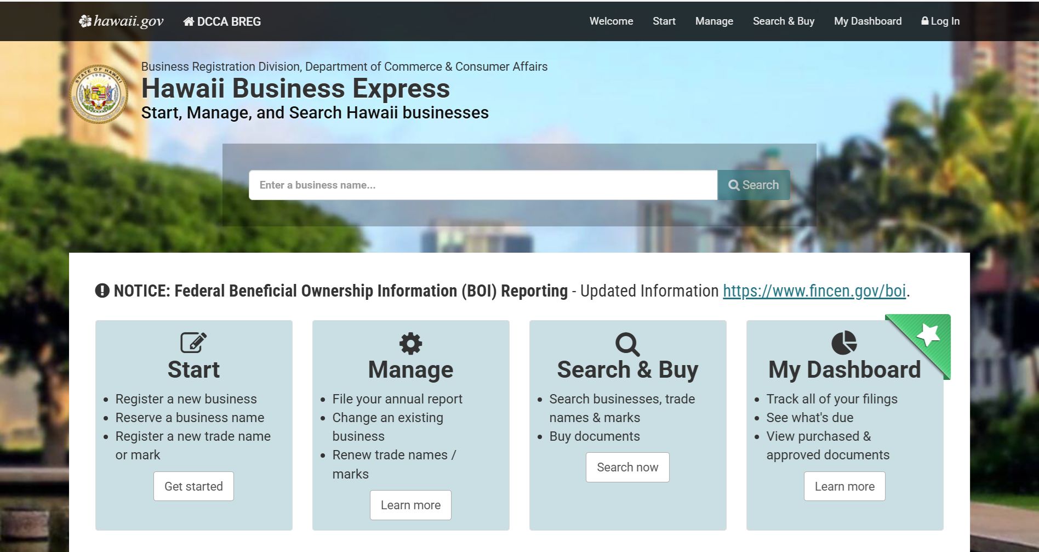Open the Manage navigation menu

pos(713,21)
